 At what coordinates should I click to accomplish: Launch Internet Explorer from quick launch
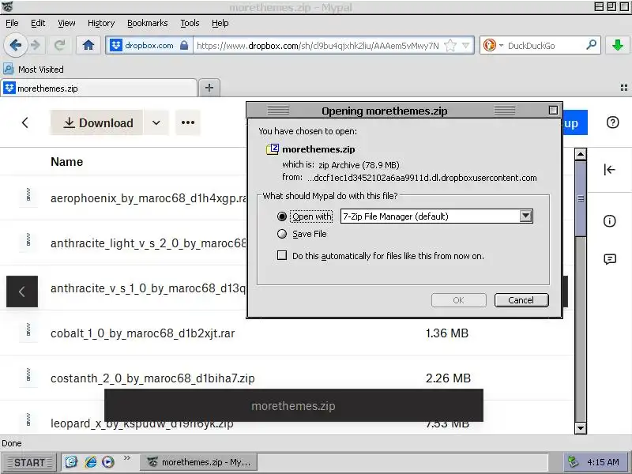90,462
